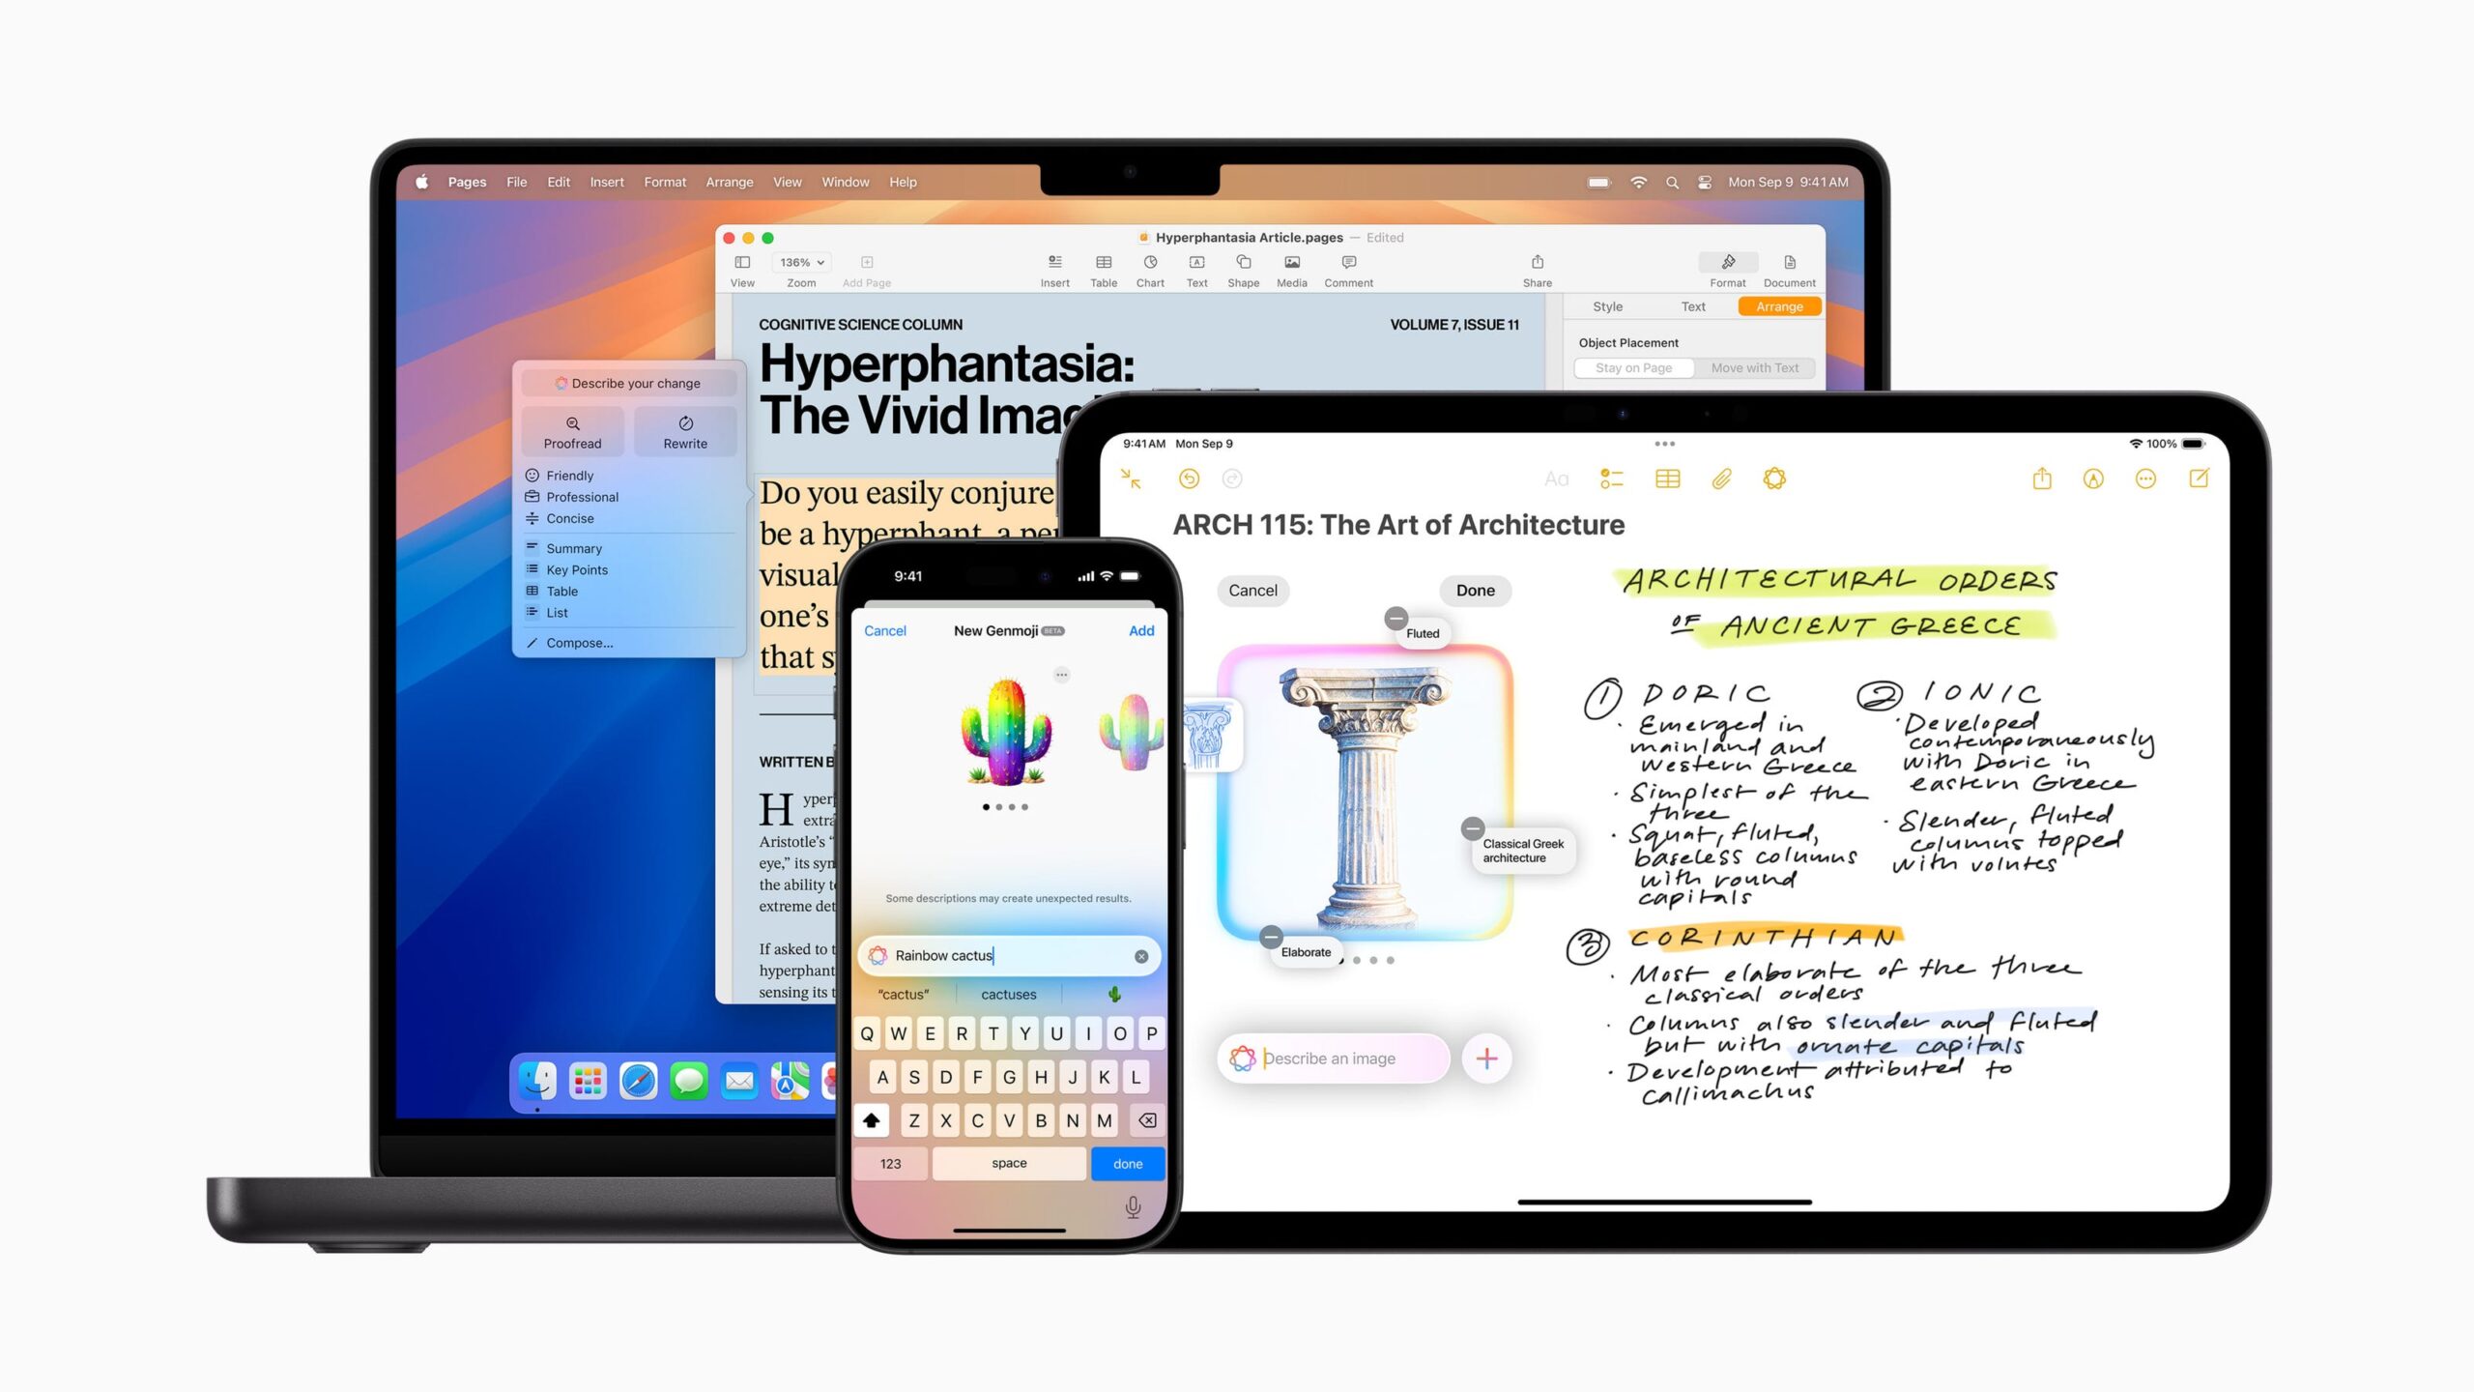
Task: Select the Checklist icon in Notes toolbar
Action: click(x=1613, y=478)
